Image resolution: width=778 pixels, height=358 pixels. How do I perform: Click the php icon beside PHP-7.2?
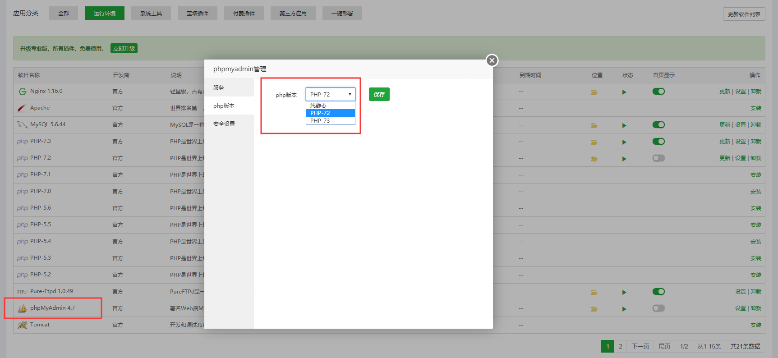(23, 158)
